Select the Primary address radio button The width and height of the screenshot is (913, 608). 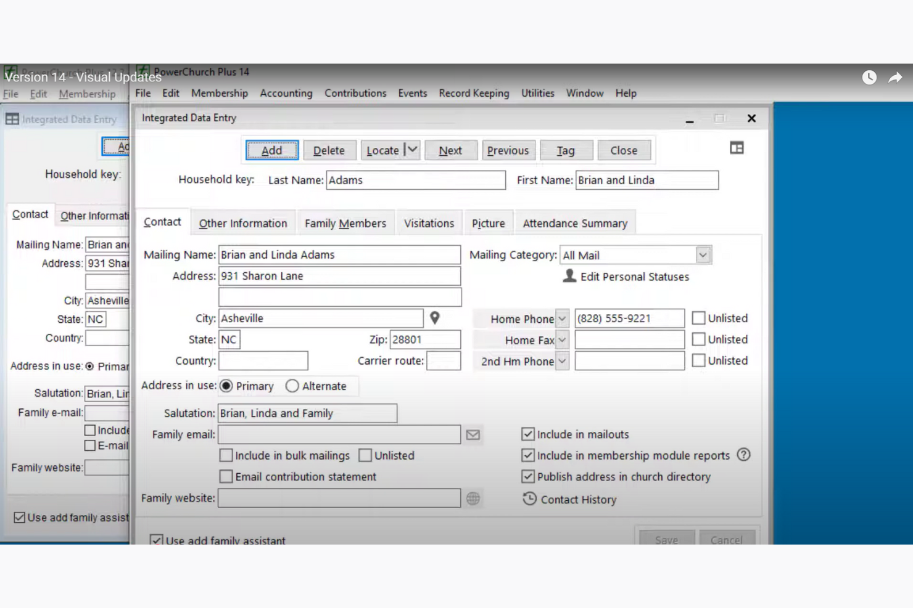[226, 386]
